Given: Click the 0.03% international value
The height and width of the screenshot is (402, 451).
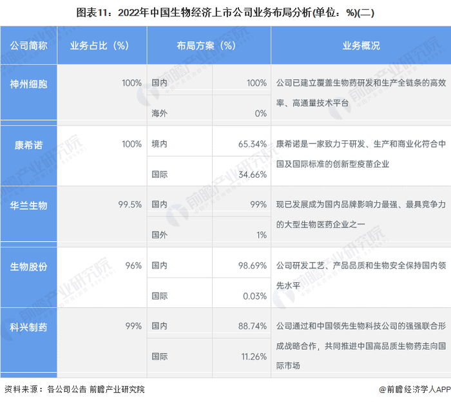Looking at the screenshot, I should 255,296.
